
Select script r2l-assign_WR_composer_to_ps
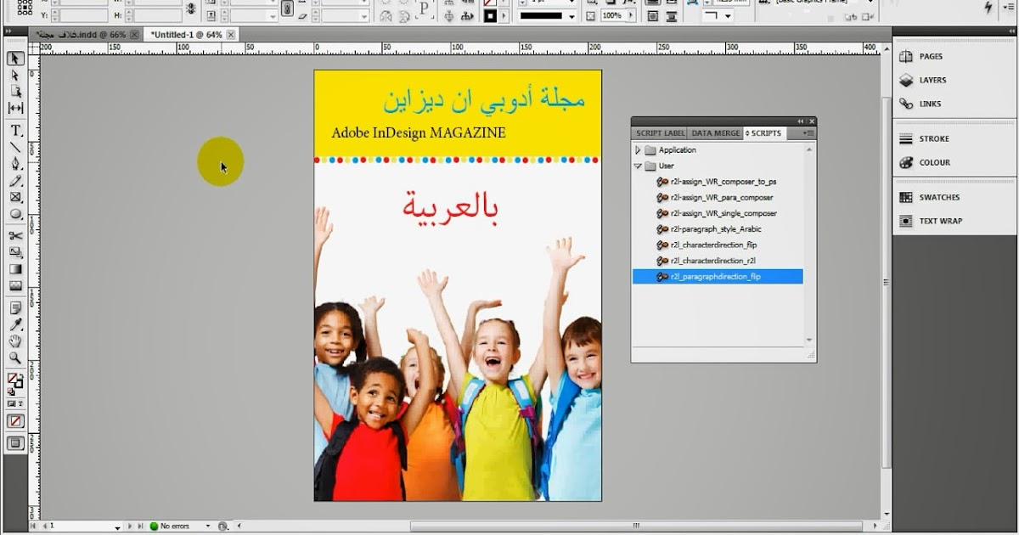[723, 182]
